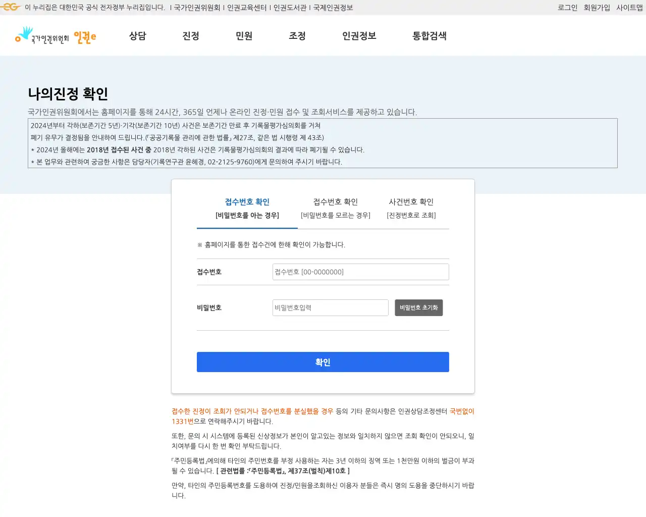Open the 상담 menu
The height and width of the screenshot is (517, 646).
tap(138, 36)
